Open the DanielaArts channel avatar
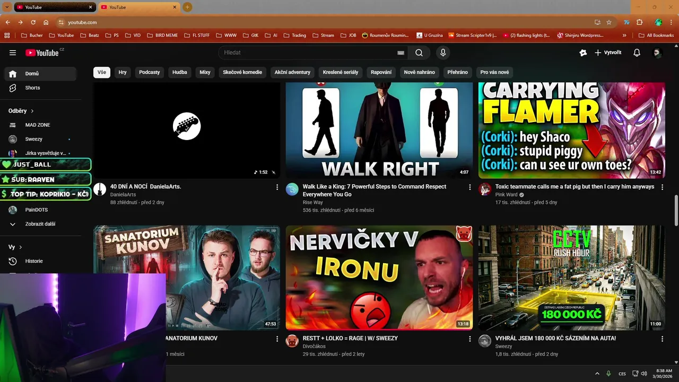Viewport: 679px width, 382px height. (x=100, y=189)
